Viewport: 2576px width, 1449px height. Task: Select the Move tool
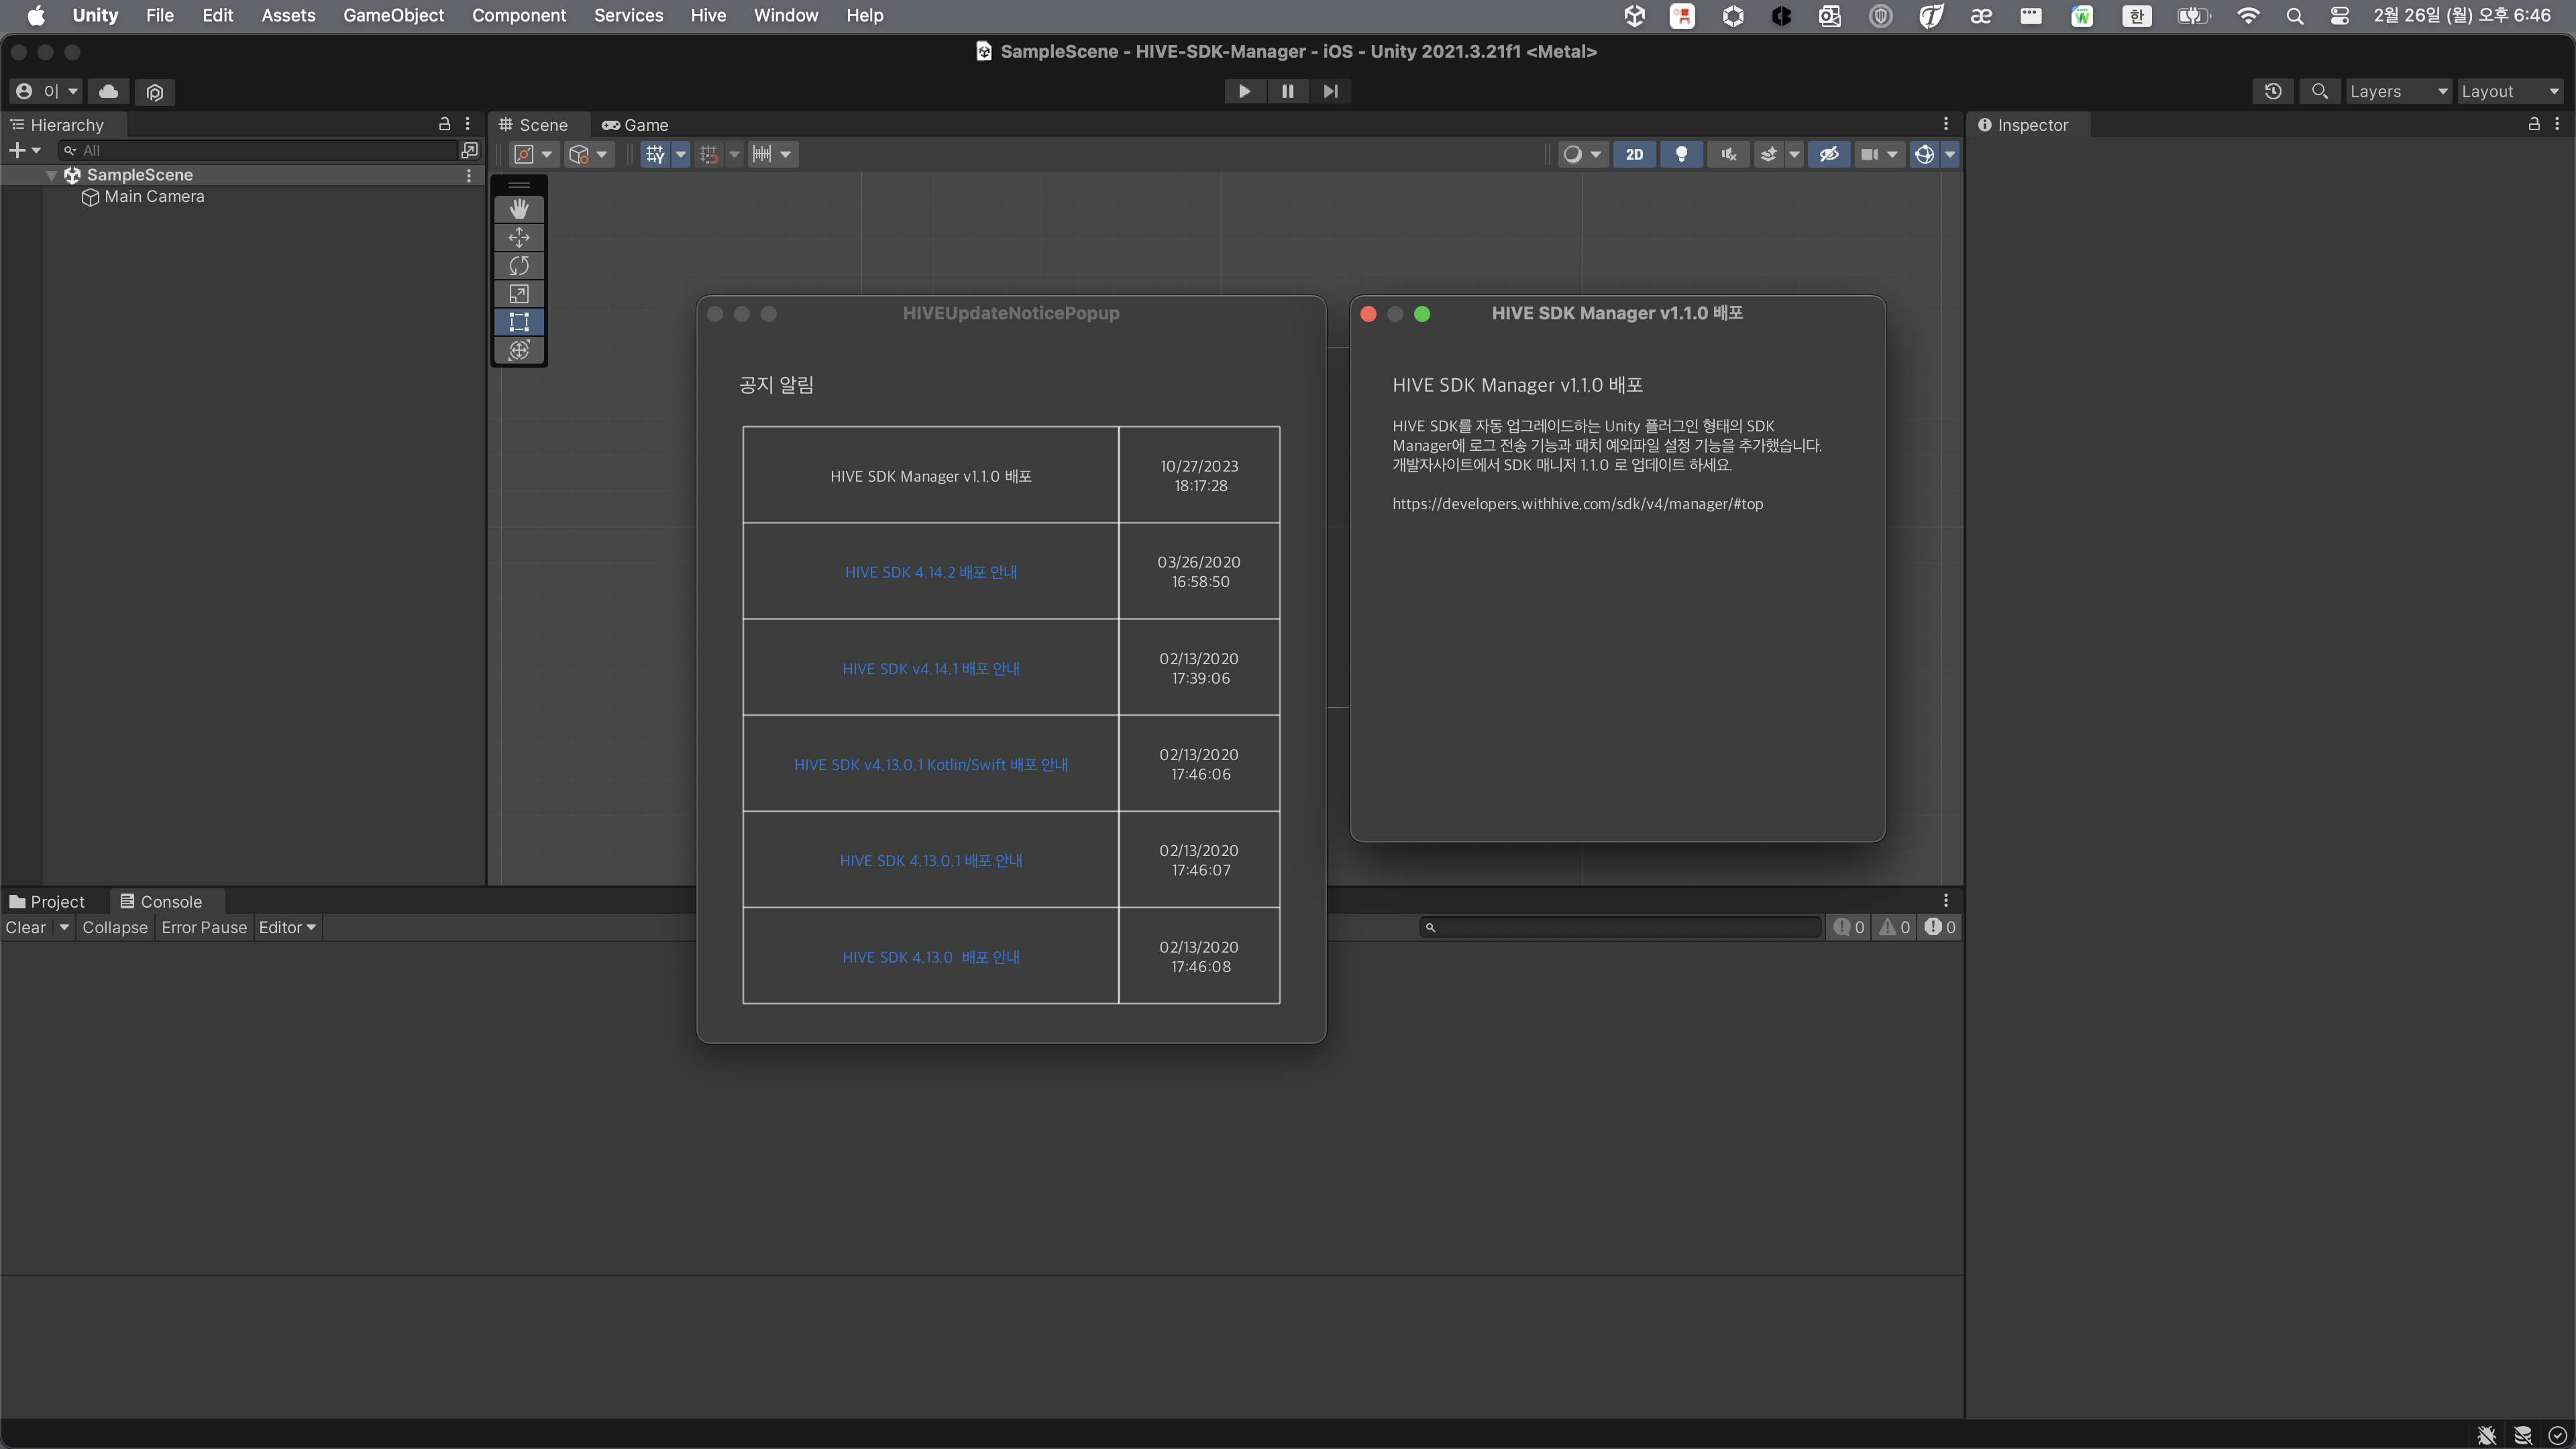(x=518, y=237)
